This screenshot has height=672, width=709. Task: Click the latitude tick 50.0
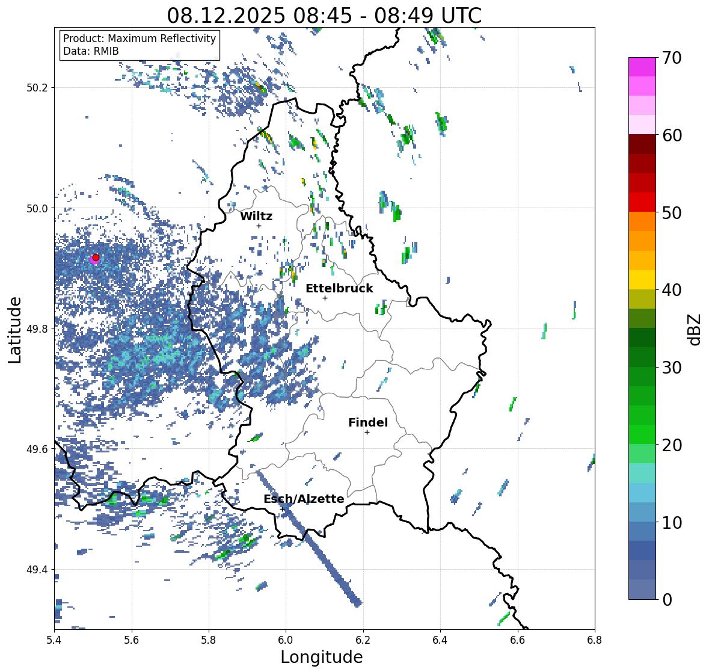coord(37,208)
